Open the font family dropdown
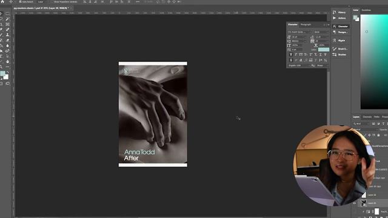 (x=299, y=32)
